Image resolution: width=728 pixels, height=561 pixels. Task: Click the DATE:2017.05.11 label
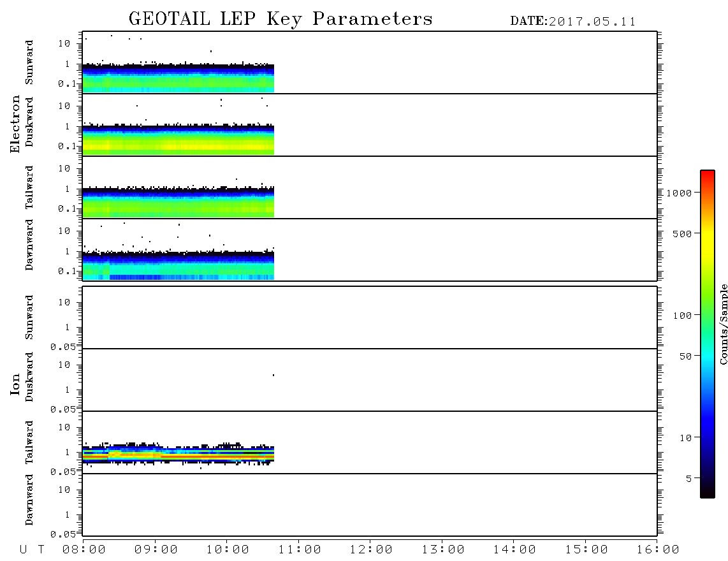(573, 22)
